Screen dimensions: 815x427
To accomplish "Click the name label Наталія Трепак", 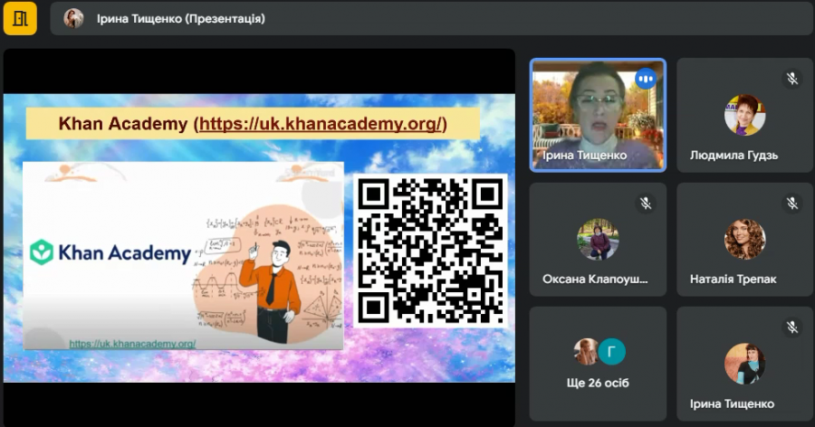I will 733,280.
